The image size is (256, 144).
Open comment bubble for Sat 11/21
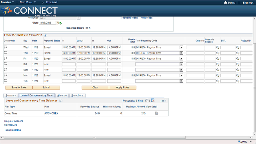6,64
